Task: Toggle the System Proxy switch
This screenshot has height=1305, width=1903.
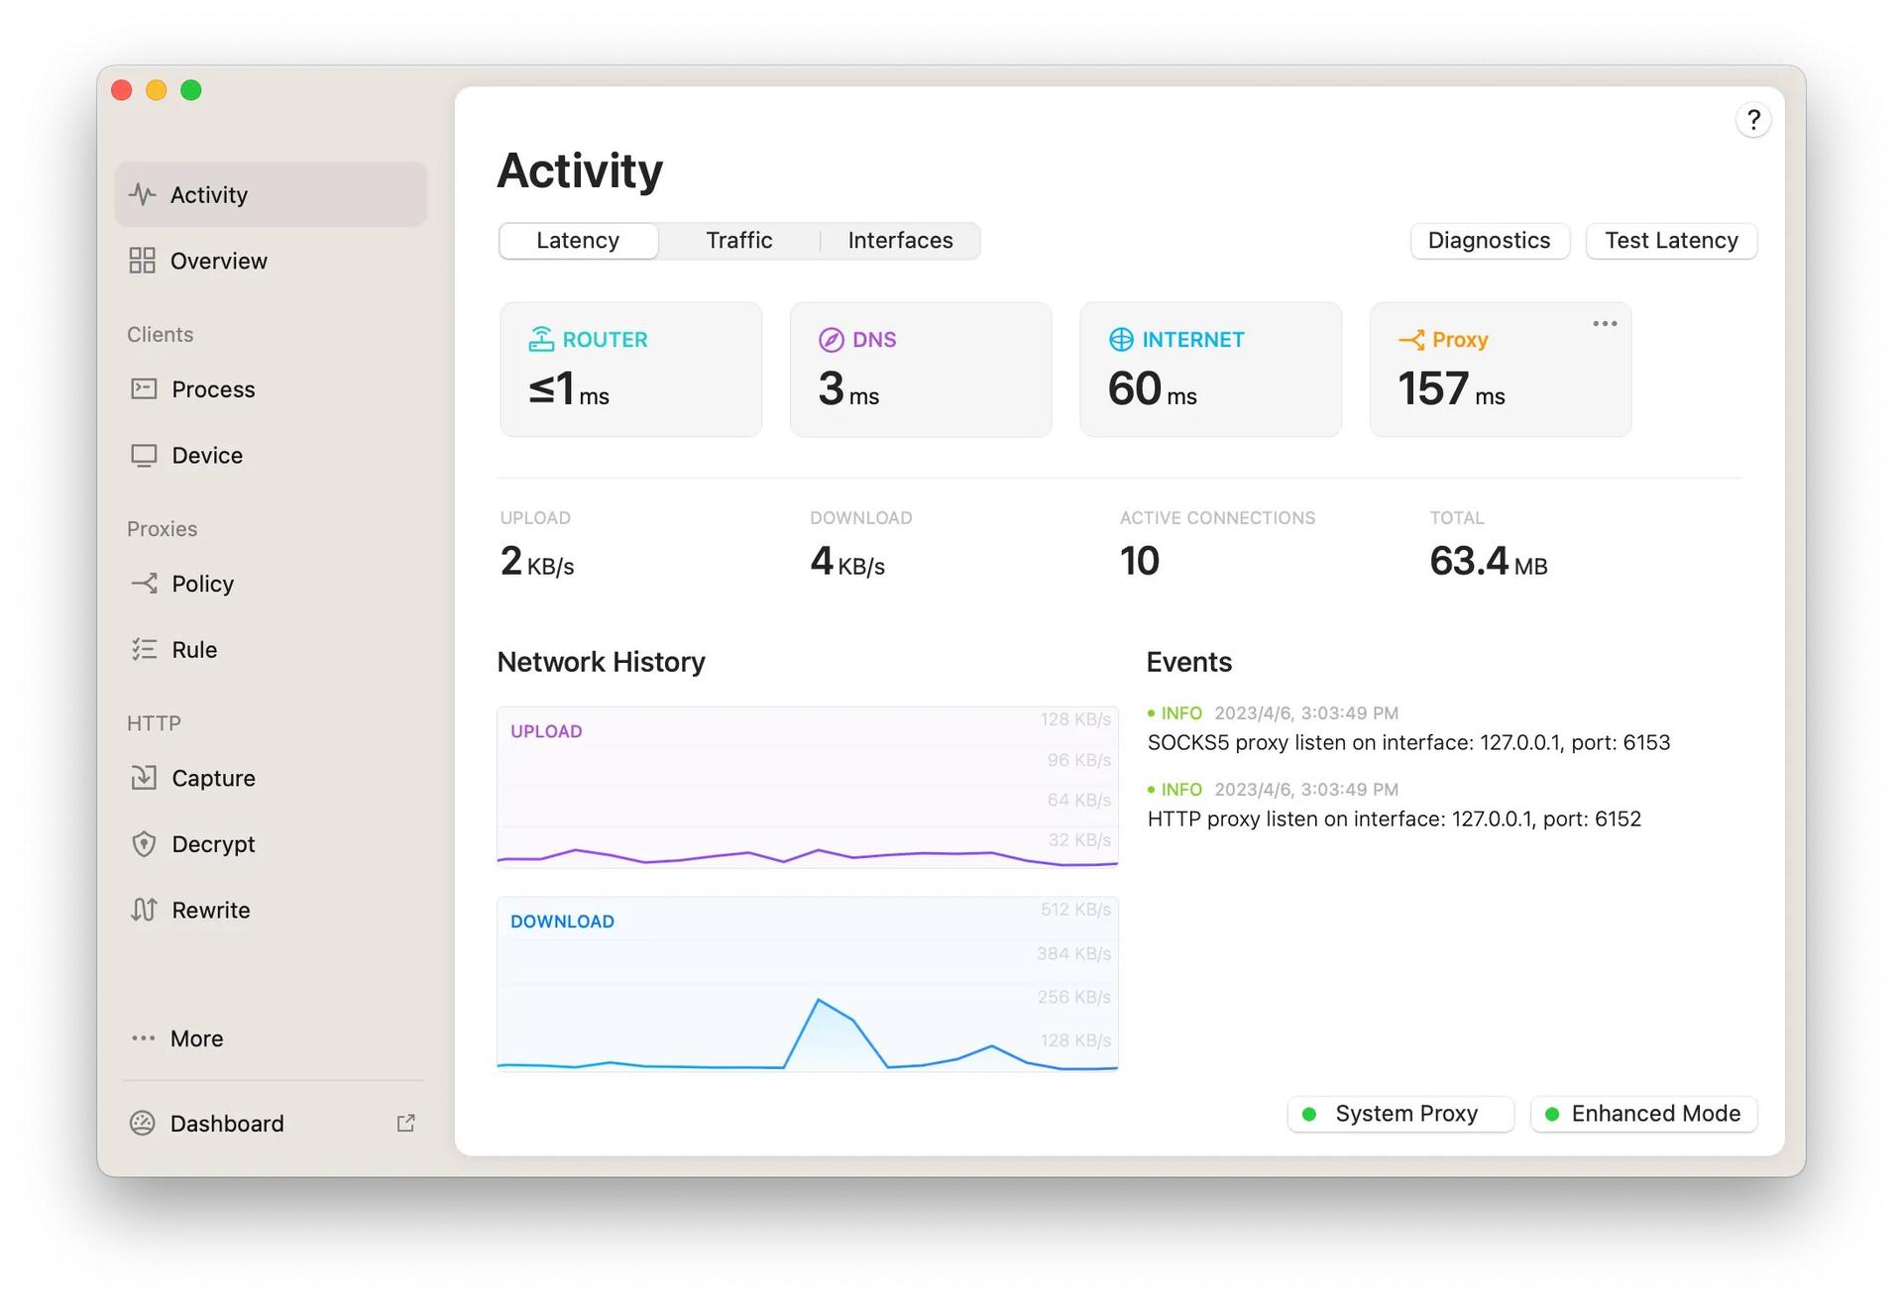Action: click(1399, 1114)
